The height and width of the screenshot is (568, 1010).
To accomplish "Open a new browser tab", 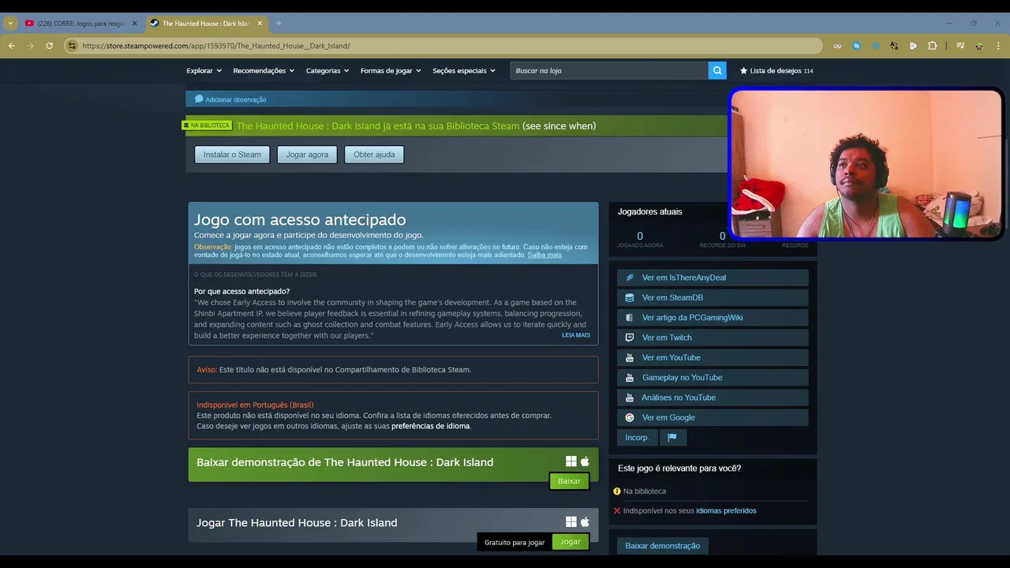I will point(279,24).
